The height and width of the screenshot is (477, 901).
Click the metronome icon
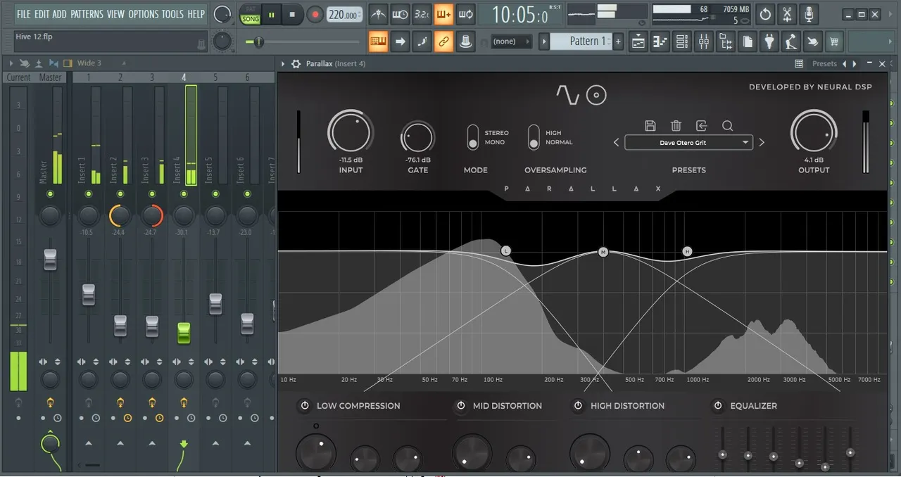(379, 14)
